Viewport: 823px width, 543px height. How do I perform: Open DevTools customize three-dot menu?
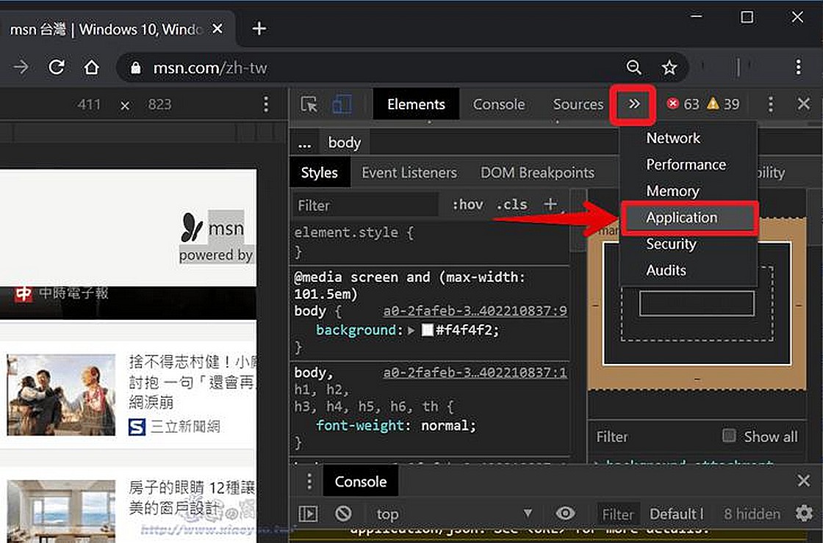click(x=771, y=104)
